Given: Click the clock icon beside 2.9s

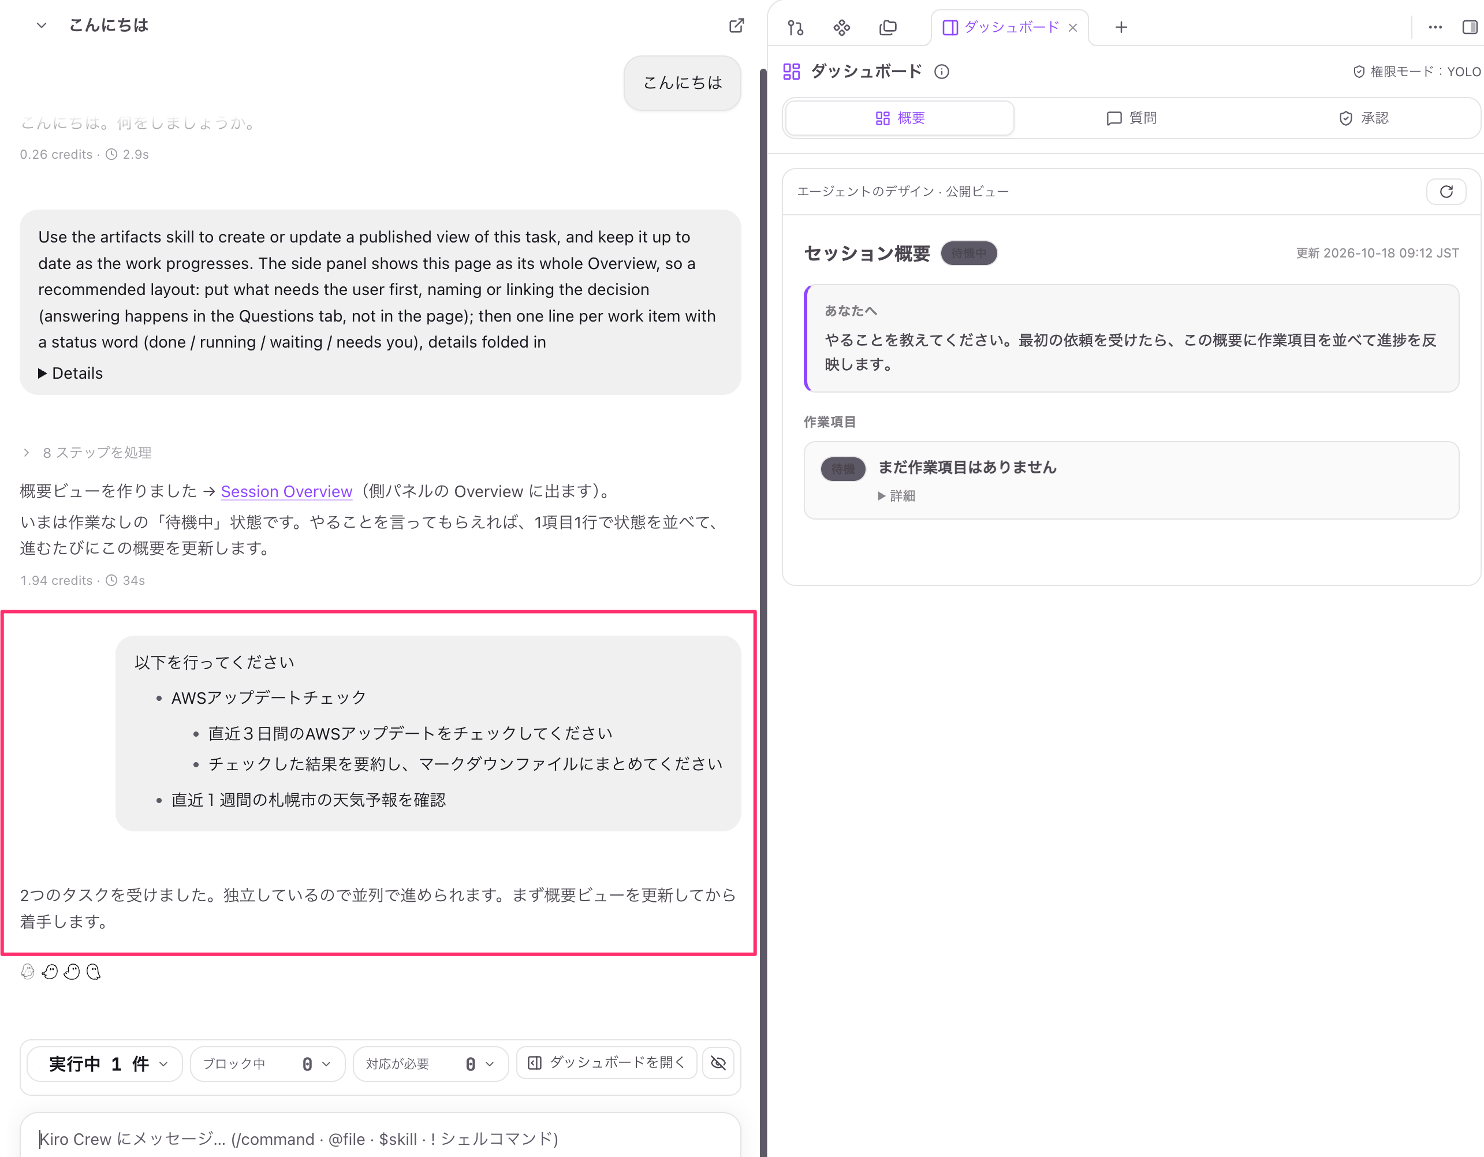Looking at the screenshot, I should pyautogui.click(x=111, y=154).
